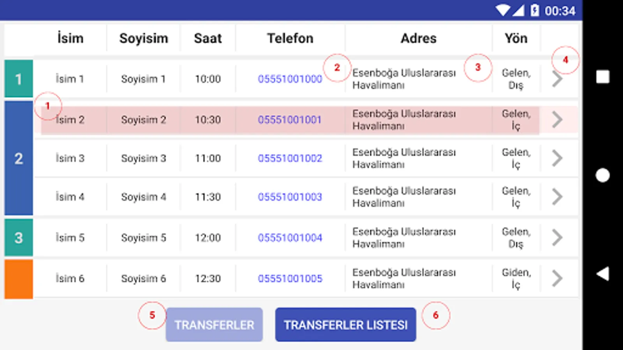Tap the Wi-Fi signal status icon
The width and height of the screenshot is (623, 350).
[503, 10]
